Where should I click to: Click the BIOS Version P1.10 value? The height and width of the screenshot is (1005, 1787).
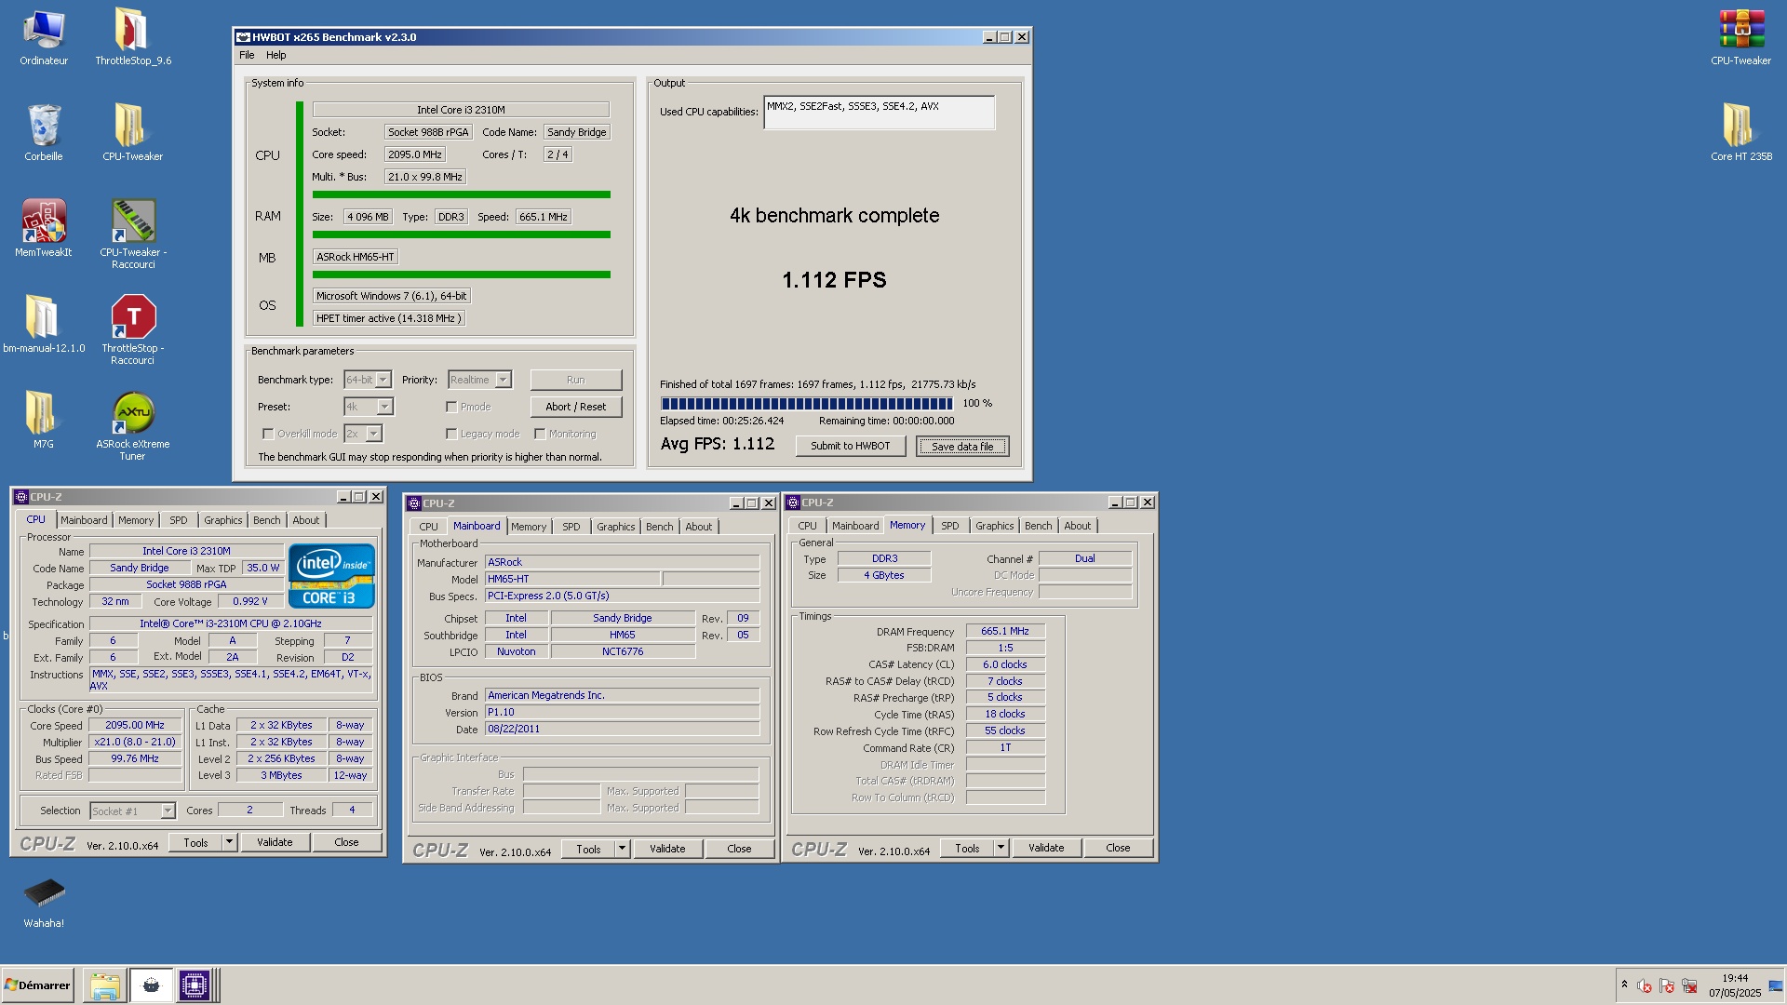click(x=622, y=712)
